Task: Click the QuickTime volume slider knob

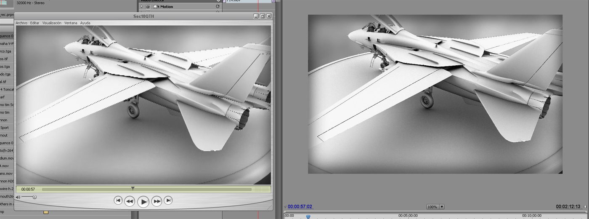Action: pyautogui.click(x=34, y=197)
